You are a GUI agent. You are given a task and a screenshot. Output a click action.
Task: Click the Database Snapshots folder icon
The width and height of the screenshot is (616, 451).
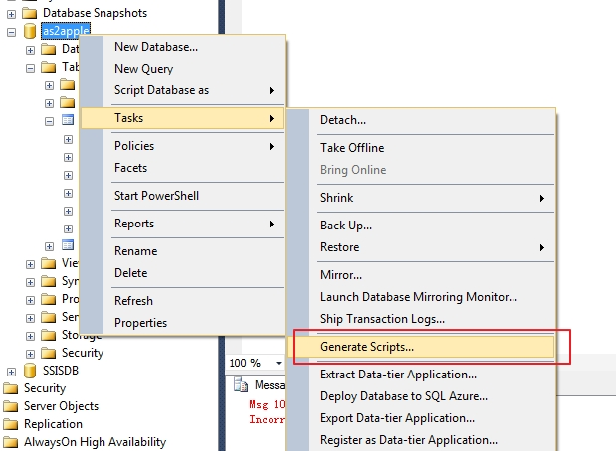[x=30, y=13]
